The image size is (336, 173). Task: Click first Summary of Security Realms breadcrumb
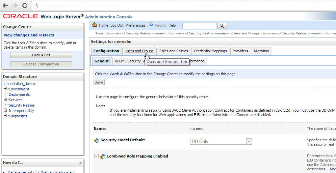[x=129, y=33]
